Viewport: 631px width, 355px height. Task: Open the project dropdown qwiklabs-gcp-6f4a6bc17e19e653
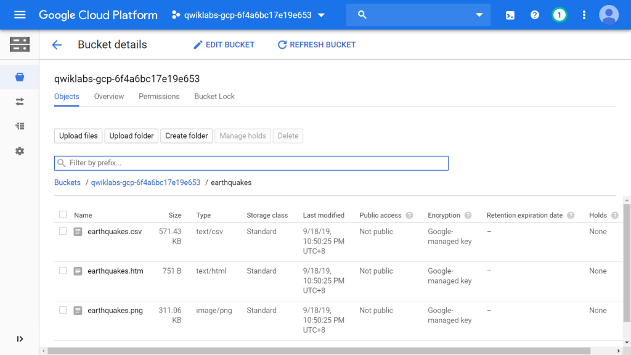click(x=248, y=15)
